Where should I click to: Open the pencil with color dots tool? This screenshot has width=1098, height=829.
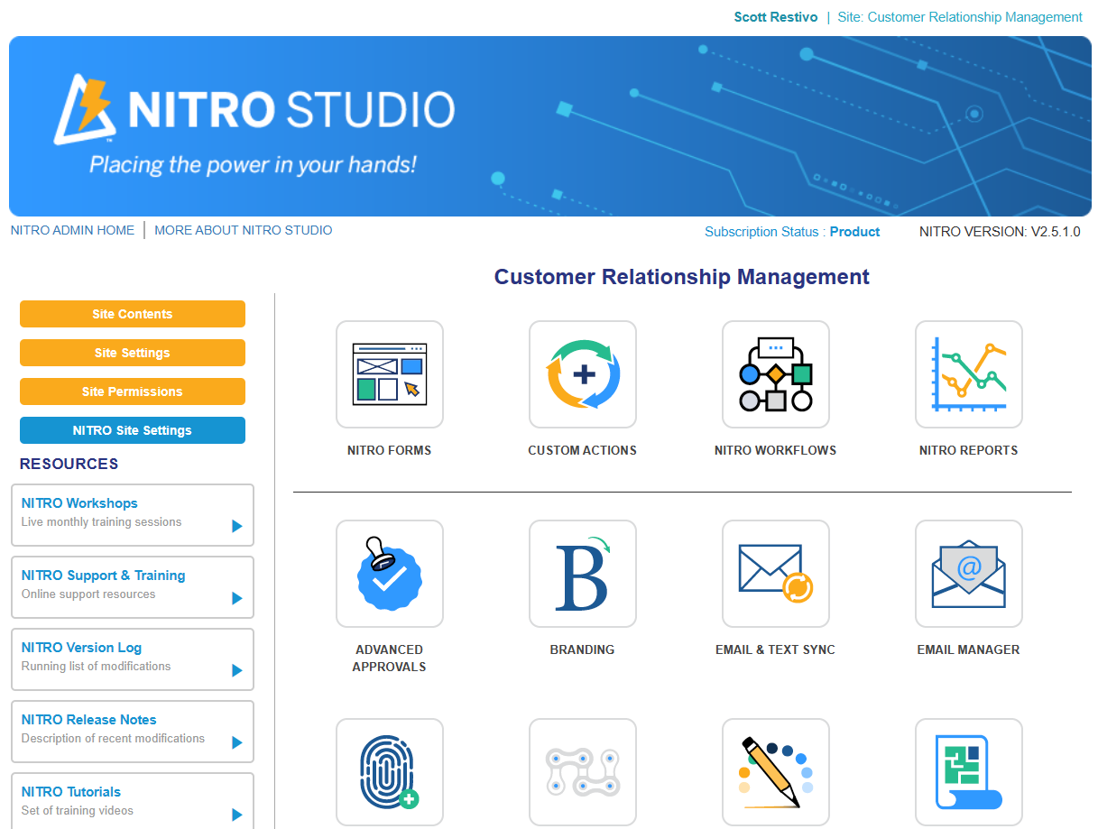(775, 772)
